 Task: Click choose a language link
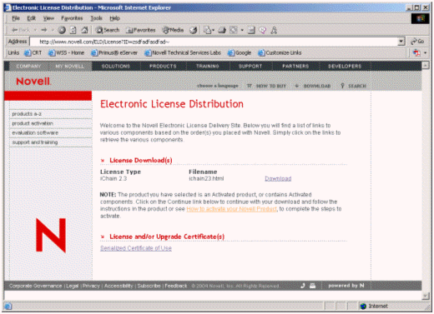point(218,86)
